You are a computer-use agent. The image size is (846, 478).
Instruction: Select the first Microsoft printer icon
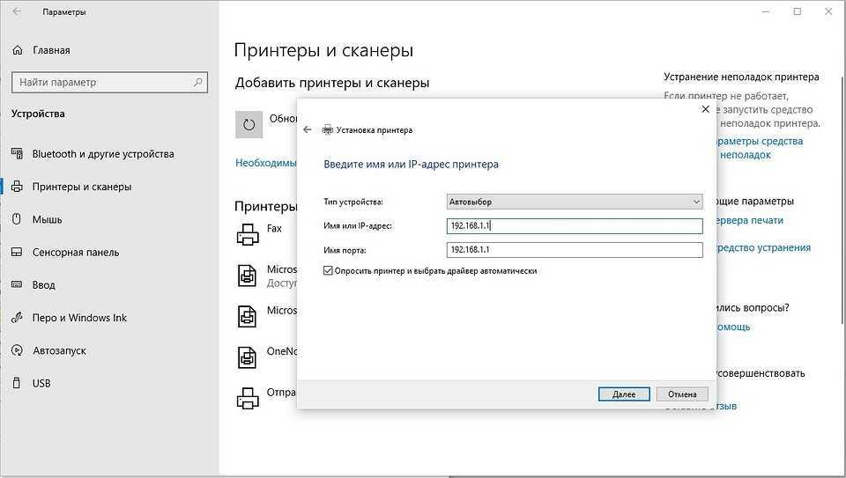pyautogui.click(x=248, y=276)
